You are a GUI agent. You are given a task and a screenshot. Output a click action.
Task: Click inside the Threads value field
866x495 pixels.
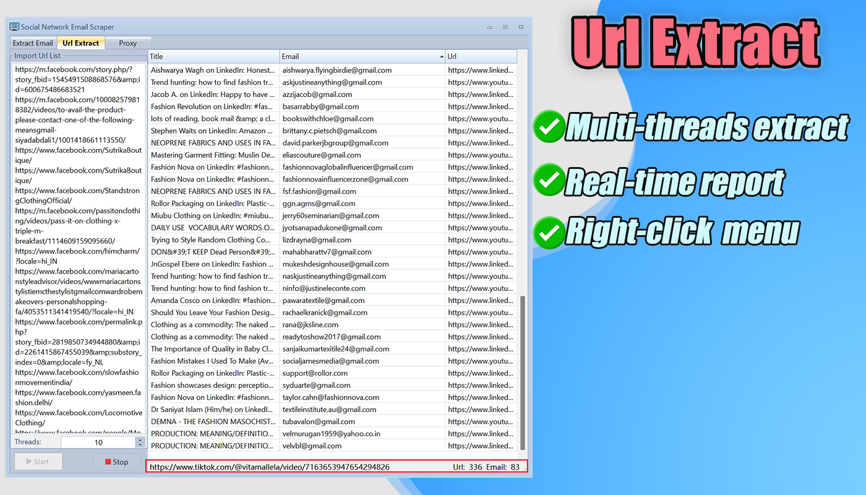pyautogui.click(x=99, y=442)
